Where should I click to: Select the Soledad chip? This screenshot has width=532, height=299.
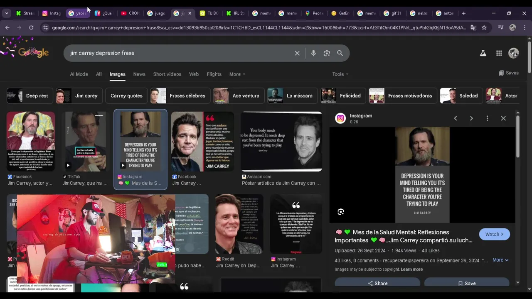pyautogui.click(x=461, y=96)
